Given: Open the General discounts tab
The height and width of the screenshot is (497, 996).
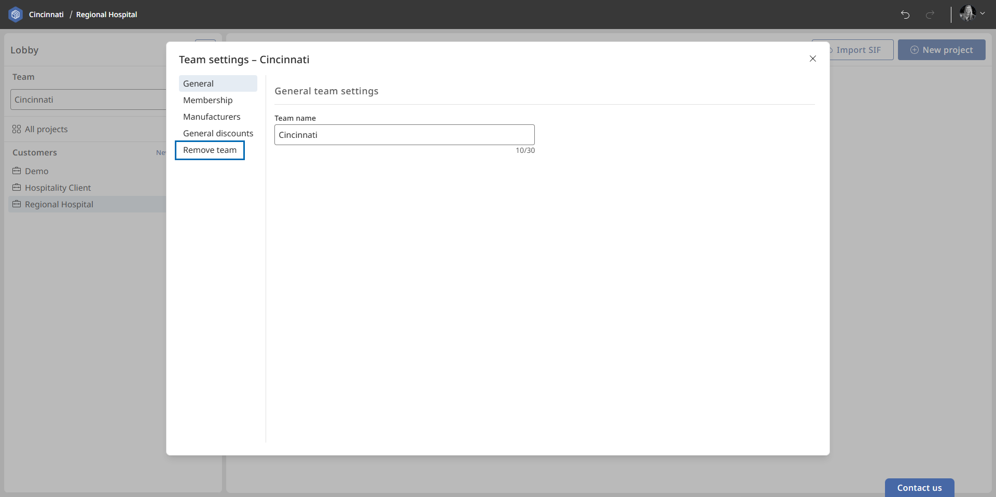Looking at the screenshot, I should point(218,133).
